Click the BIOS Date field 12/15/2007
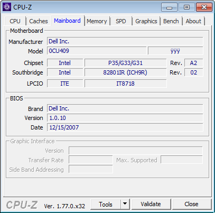Image resolution: width=215 pixels, height=213 pixels. coord(125,127)
